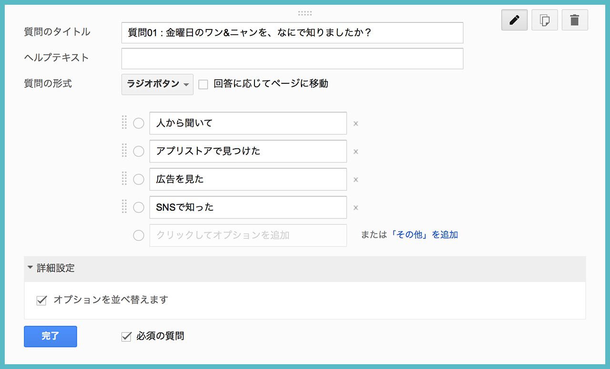Select the radio button for 人から聞いて
610x369 pixels.
point(139,123)
